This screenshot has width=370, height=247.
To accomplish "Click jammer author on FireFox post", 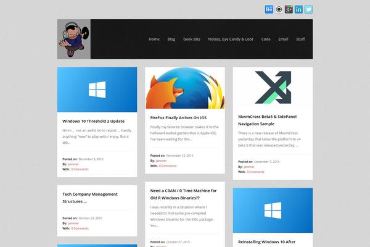I will click(x=161, y=161).
